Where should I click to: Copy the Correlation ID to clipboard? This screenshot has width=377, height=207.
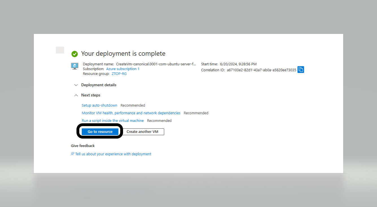pos(301,70)
